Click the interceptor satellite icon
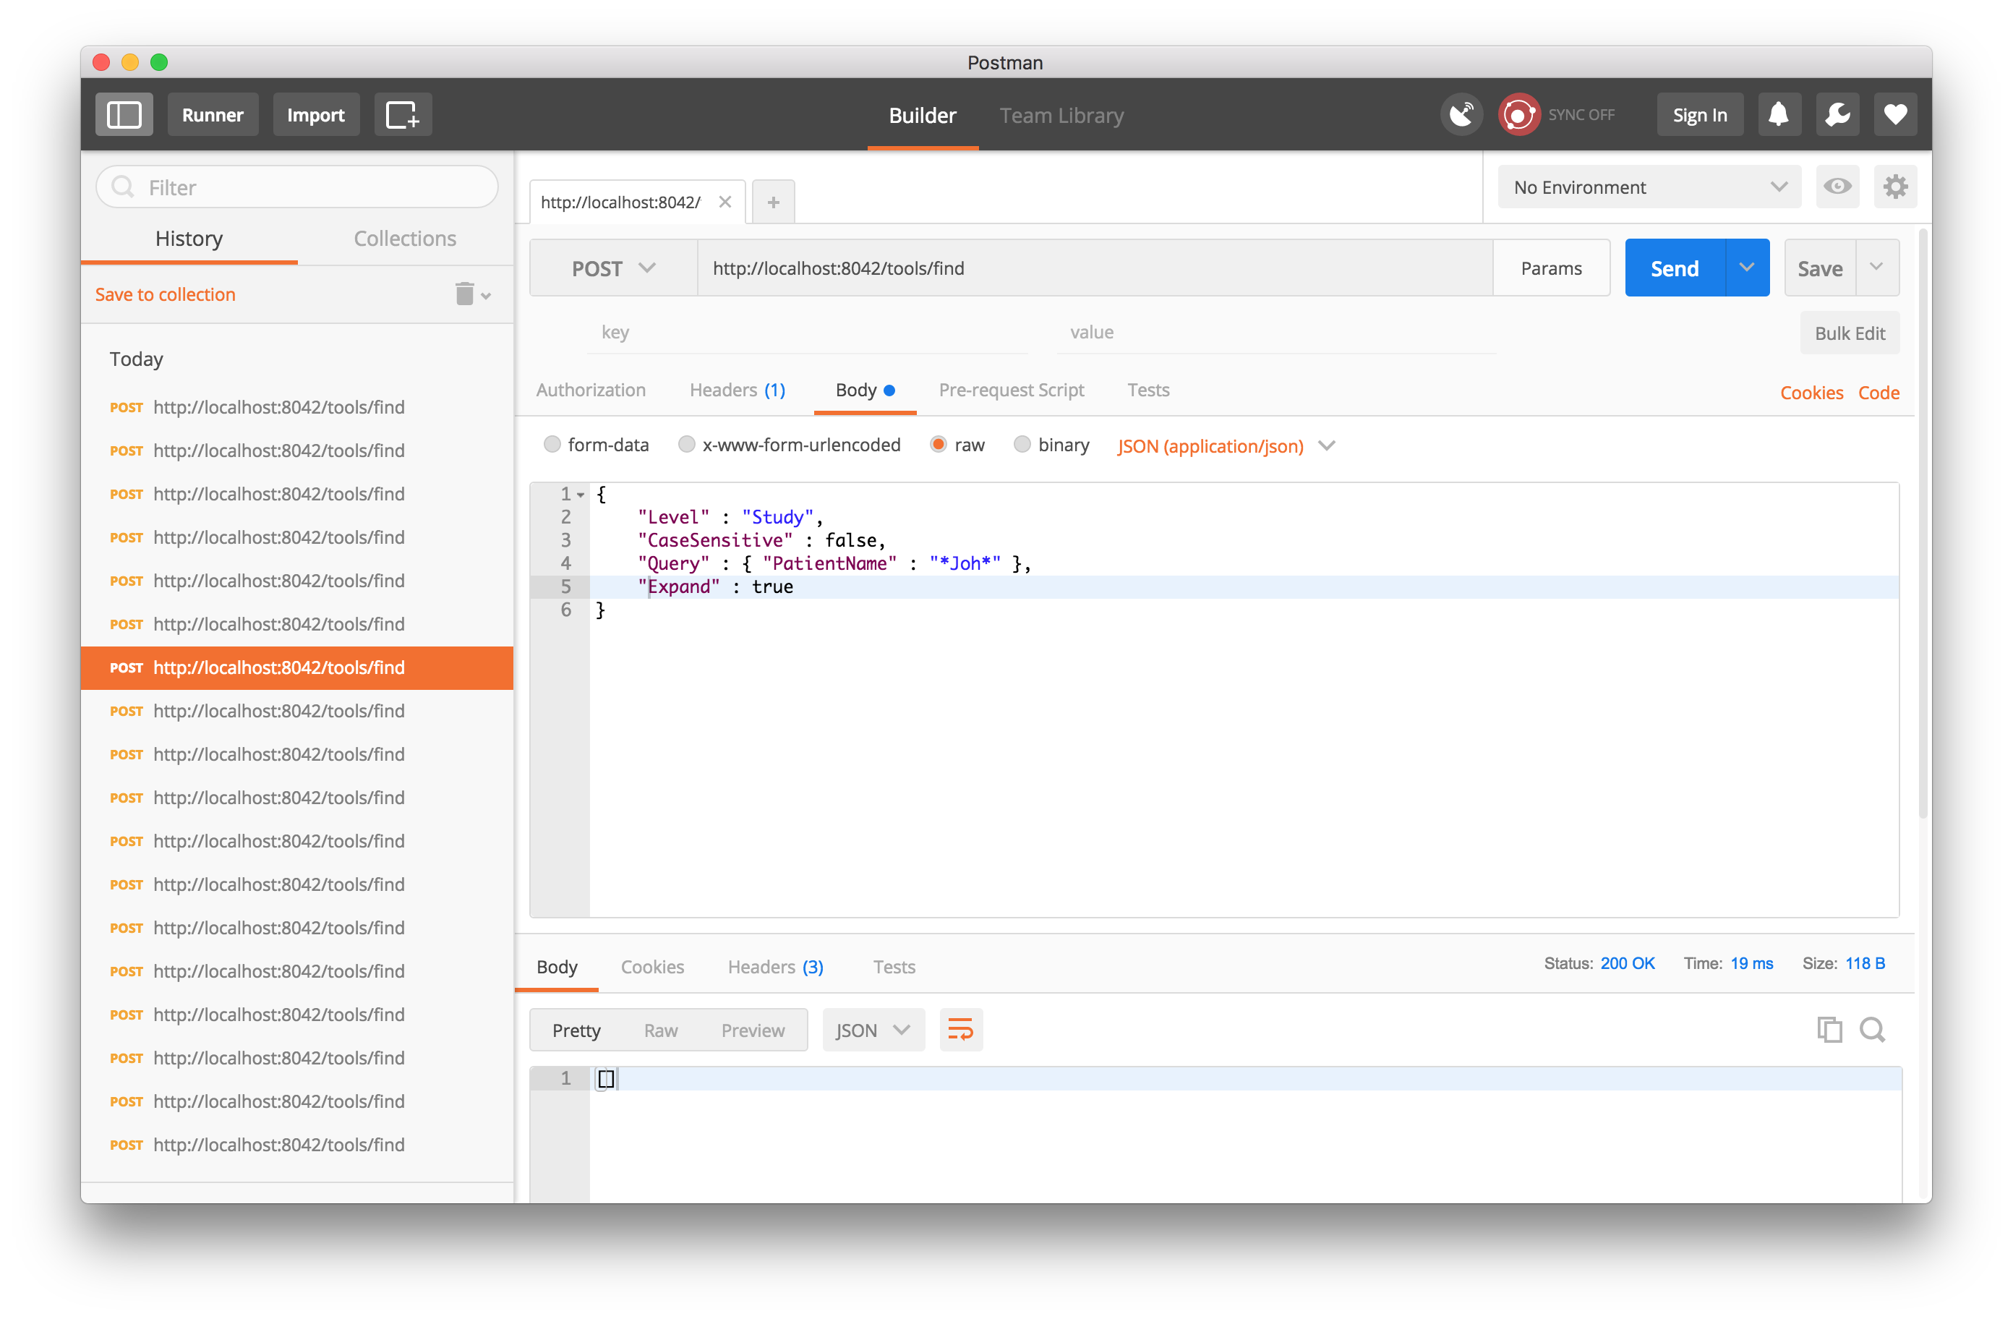The height and width of the screenshot is (1319, 2013). point(1461,114)
